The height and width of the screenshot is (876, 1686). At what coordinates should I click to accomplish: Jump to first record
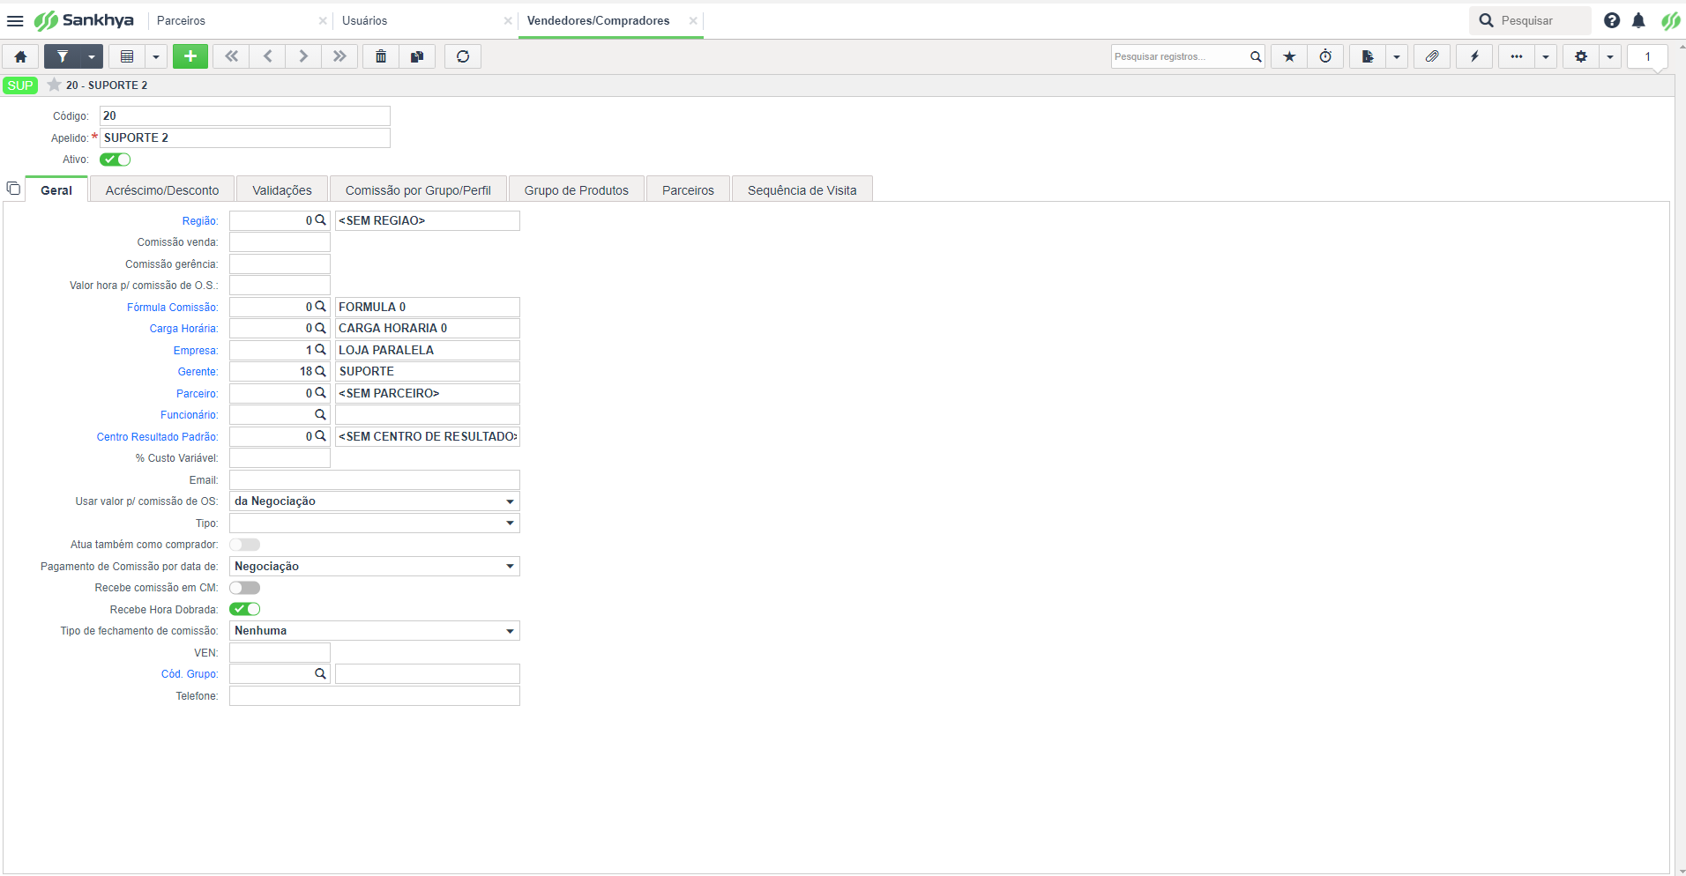231,56
